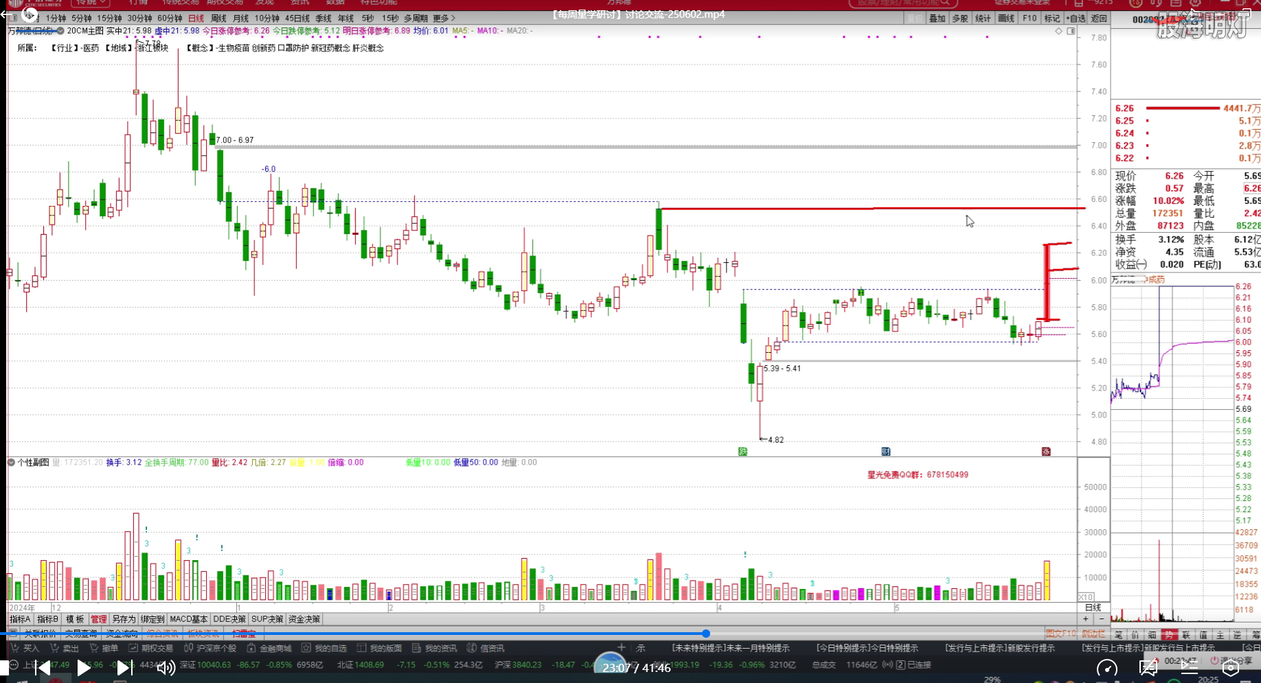Play the video
Image resolution: width=1261 pixels, height=683 pixels.
(83, 668)
